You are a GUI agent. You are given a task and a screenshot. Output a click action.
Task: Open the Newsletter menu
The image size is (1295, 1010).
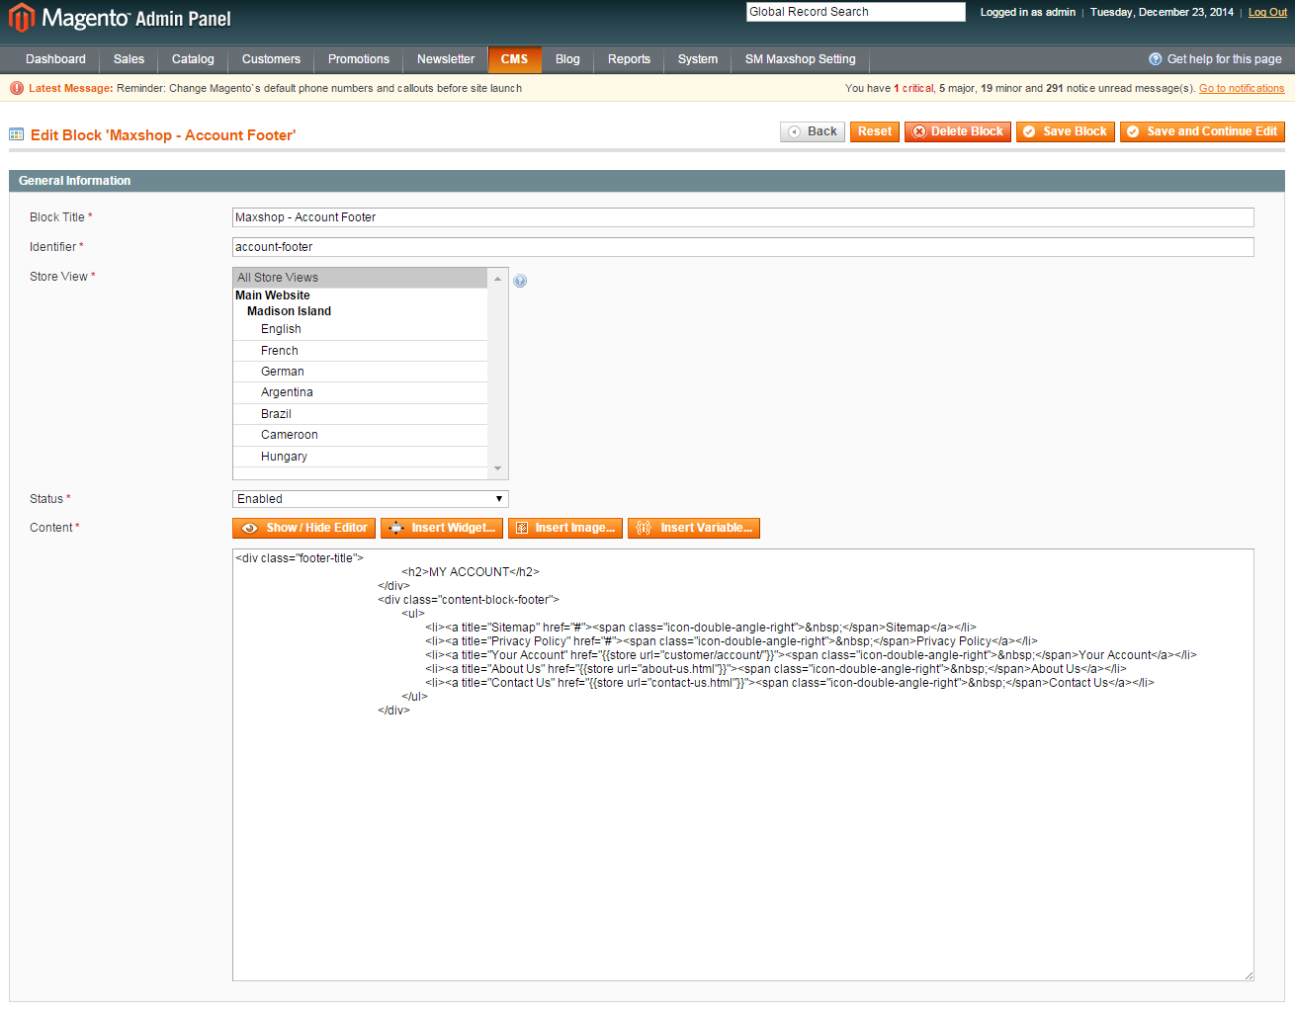coord(446,59)
